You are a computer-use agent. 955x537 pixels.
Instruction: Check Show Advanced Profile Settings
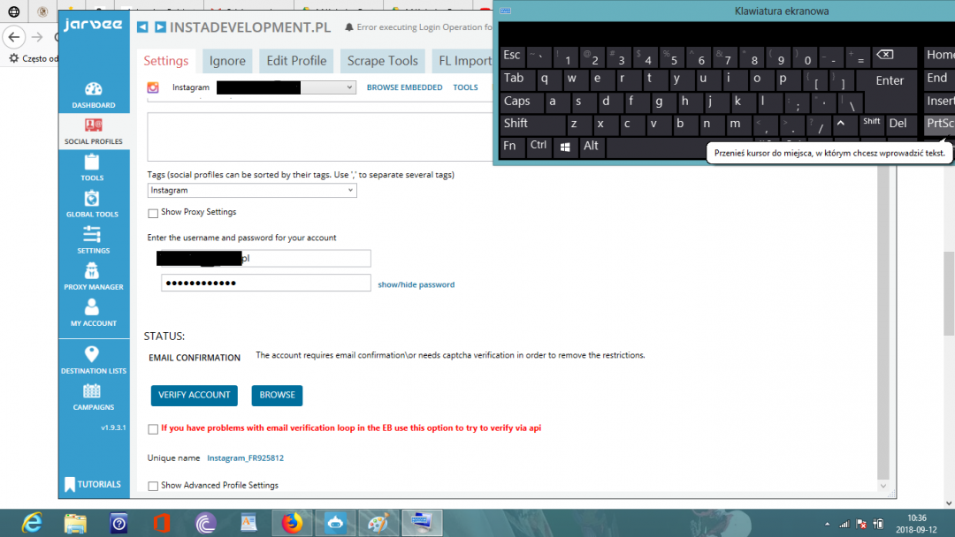(x=153, y=486)
